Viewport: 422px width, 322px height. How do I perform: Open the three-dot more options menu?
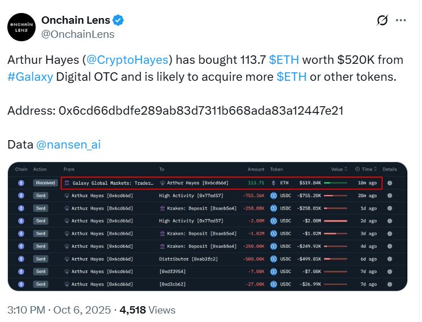coord(401,21)
